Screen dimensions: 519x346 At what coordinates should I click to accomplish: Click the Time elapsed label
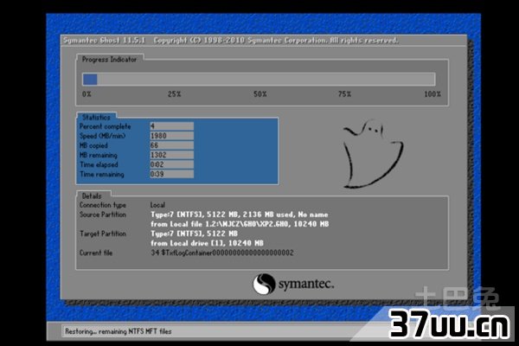[x=99, y=164]
